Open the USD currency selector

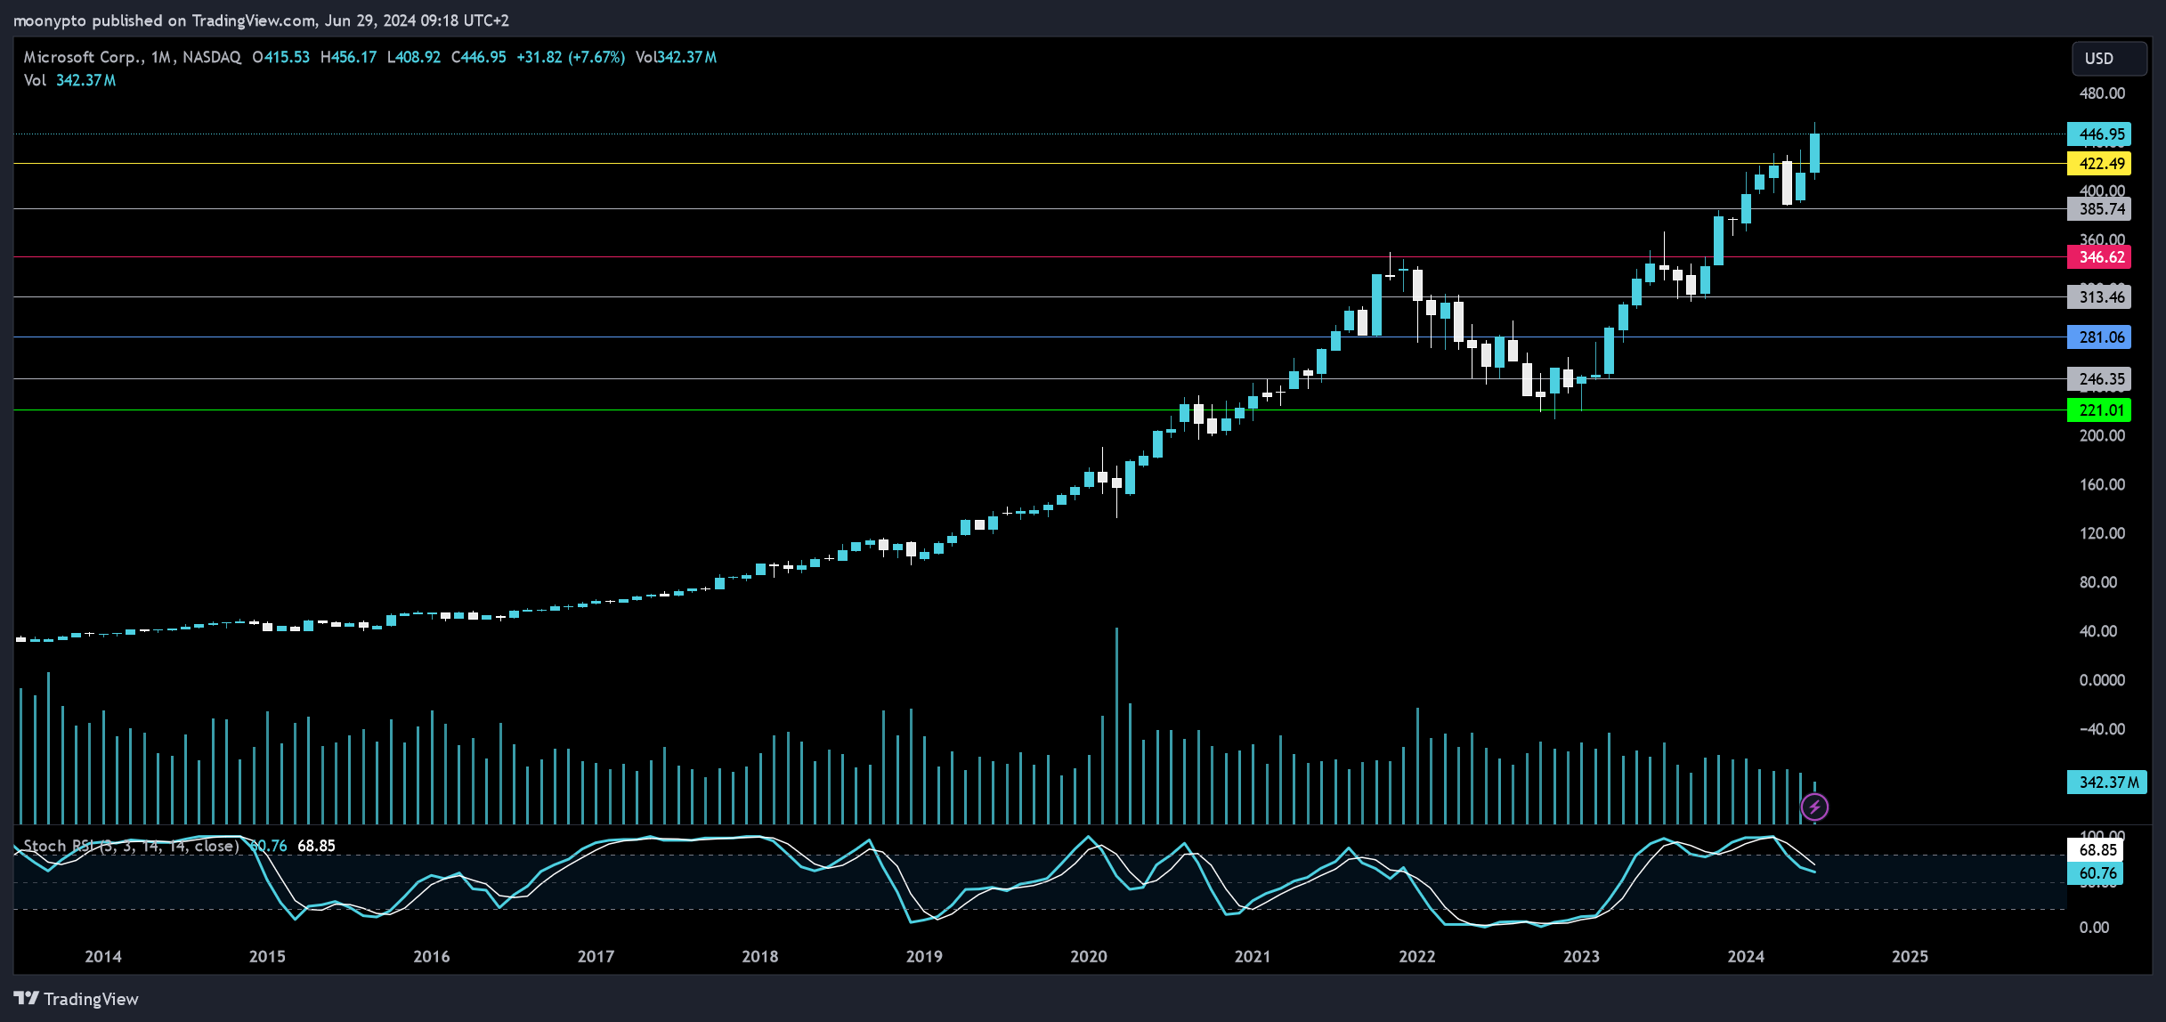point(2109,58)
